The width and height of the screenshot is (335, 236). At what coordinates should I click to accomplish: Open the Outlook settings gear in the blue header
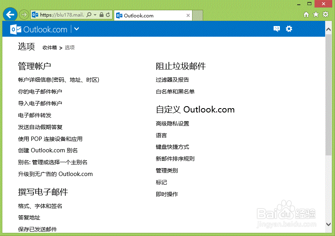pyautogui.click(x=289, y=28)
